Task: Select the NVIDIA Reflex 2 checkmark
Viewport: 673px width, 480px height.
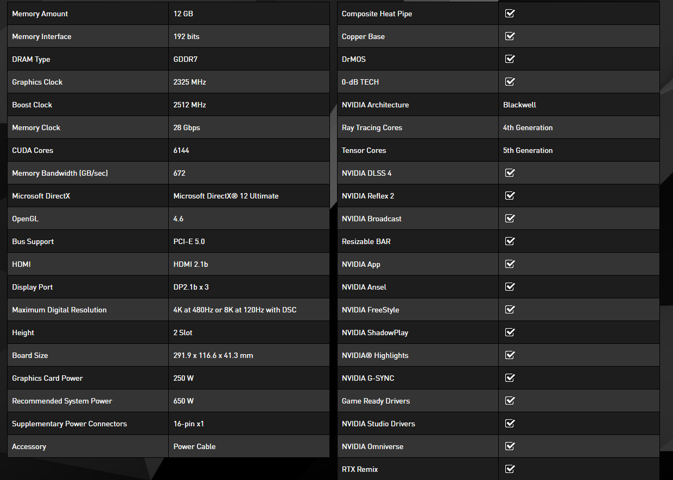Action: 510,196
